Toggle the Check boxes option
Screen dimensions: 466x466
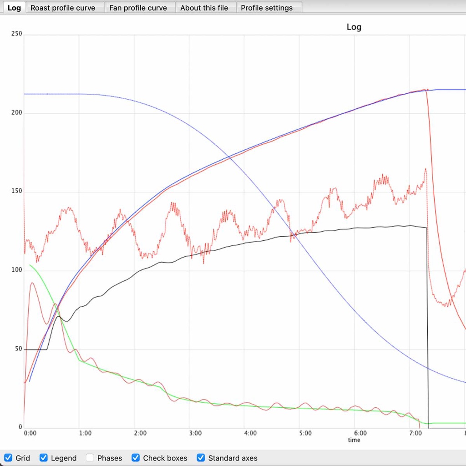pos(136,458)
